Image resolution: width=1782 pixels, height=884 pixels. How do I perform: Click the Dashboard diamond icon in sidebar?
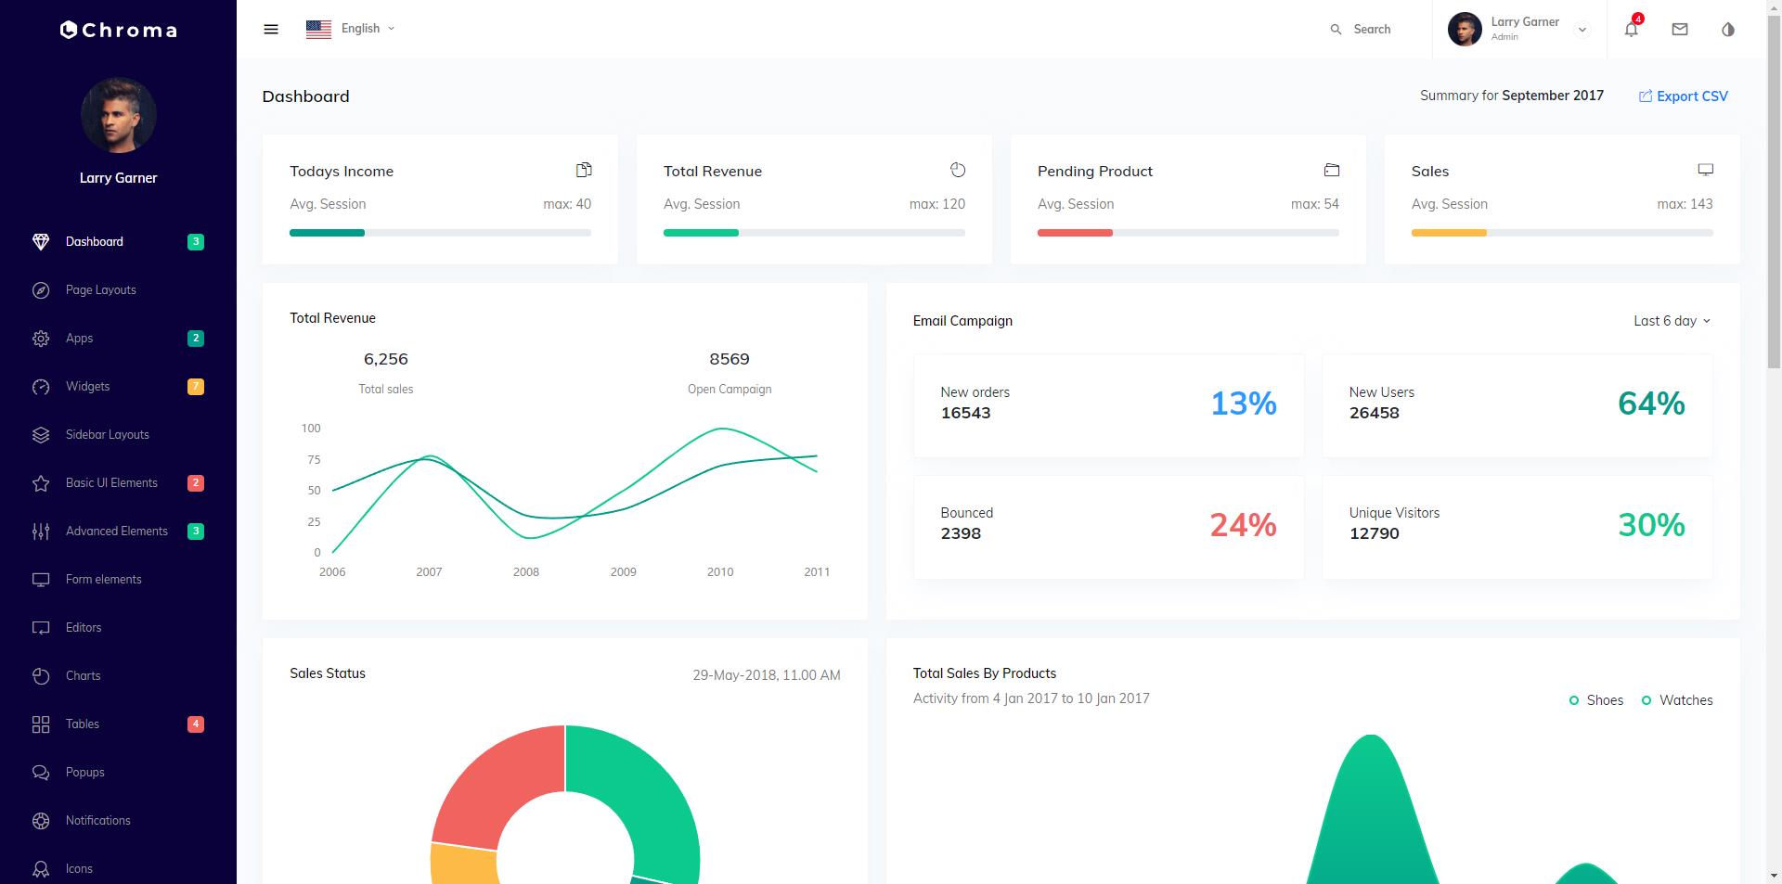click(x=41, y=241)
